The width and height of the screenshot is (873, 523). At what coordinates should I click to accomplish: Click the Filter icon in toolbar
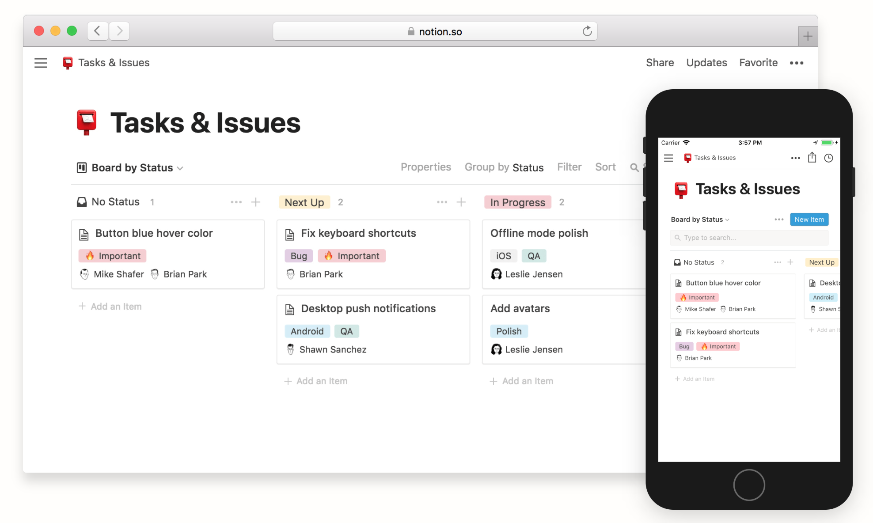pyautogui.click(x=569, y=167)
